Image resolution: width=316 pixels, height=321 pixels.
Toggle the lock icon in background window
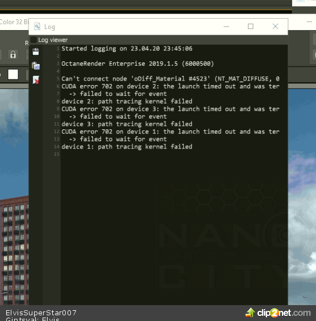tap(13, 54)
